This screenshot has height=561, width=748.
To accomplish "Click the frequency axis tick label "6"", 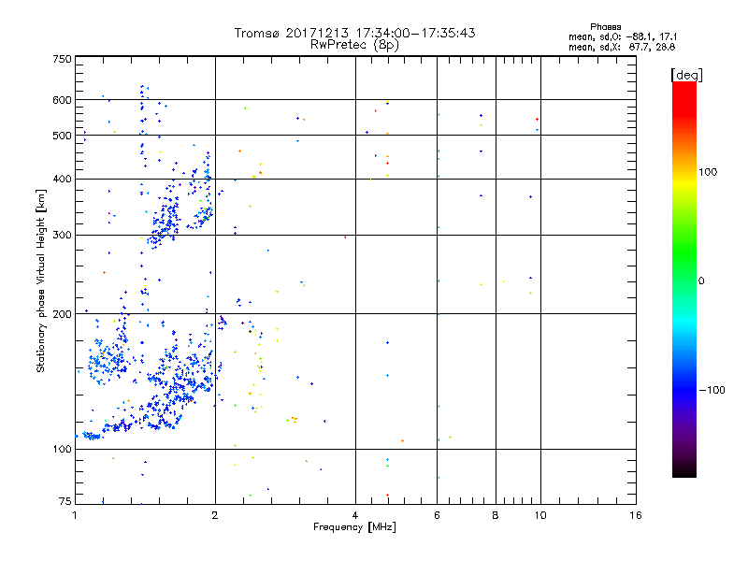I will pos(438,515).
